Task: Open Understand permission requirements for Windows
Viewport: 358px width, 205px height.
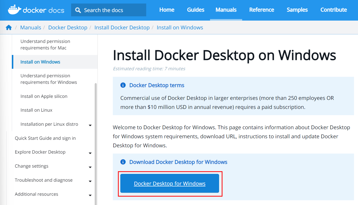Action: pos(49,79)
